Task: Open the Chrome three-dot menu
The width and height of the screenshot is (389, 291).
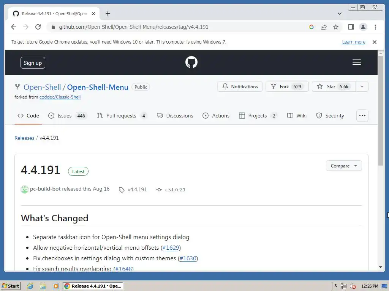Action: click(375, 27)
